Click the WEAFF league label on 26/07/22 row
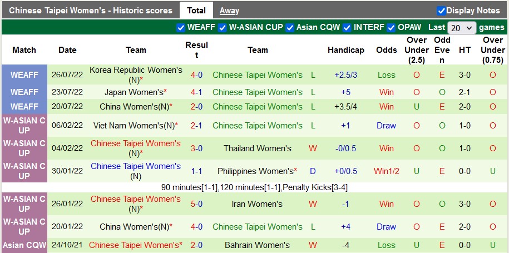This screenshot has height=253, width=509. click(24, 75)
